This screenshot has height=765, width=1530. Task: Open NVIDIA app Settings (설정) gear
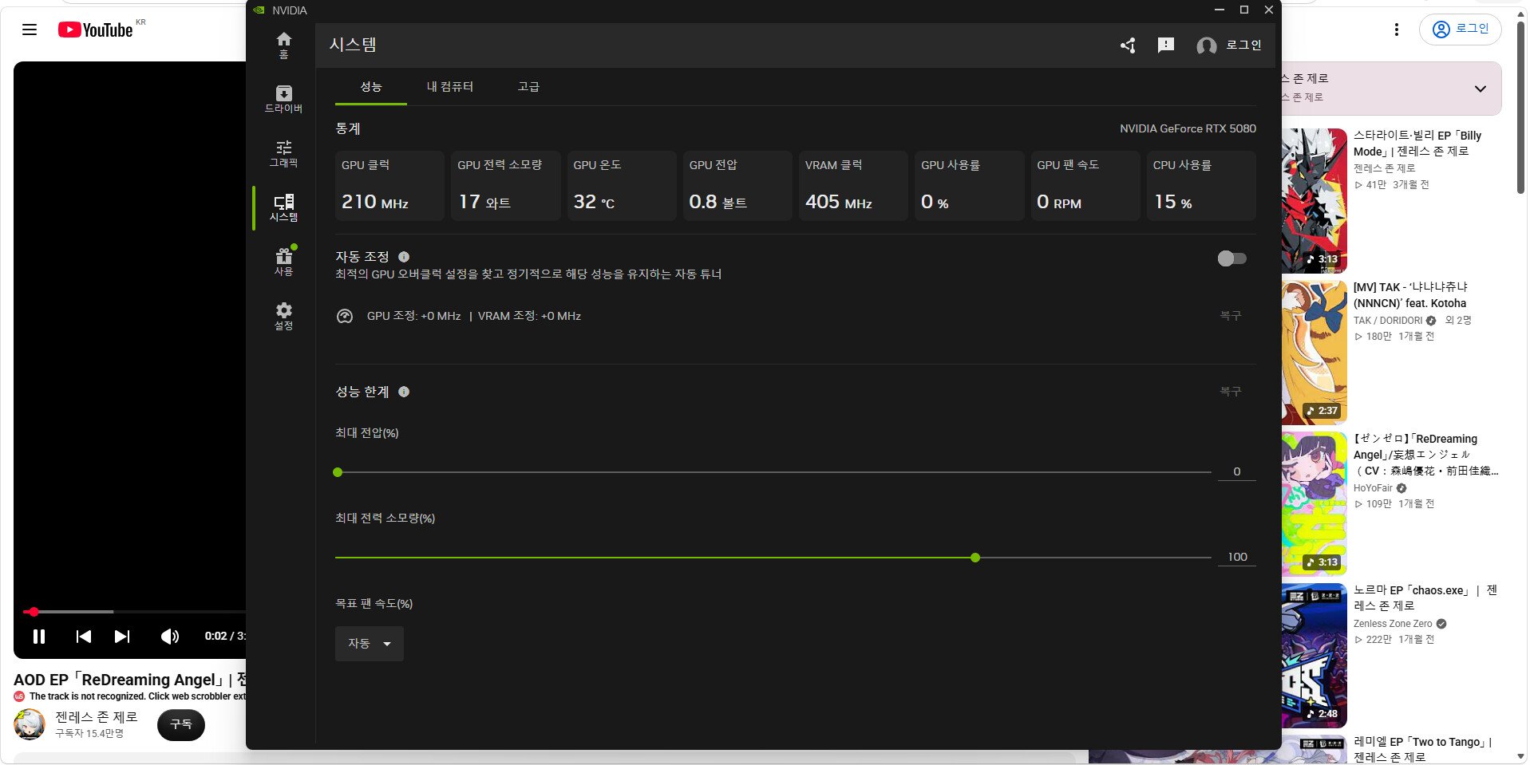283,316
